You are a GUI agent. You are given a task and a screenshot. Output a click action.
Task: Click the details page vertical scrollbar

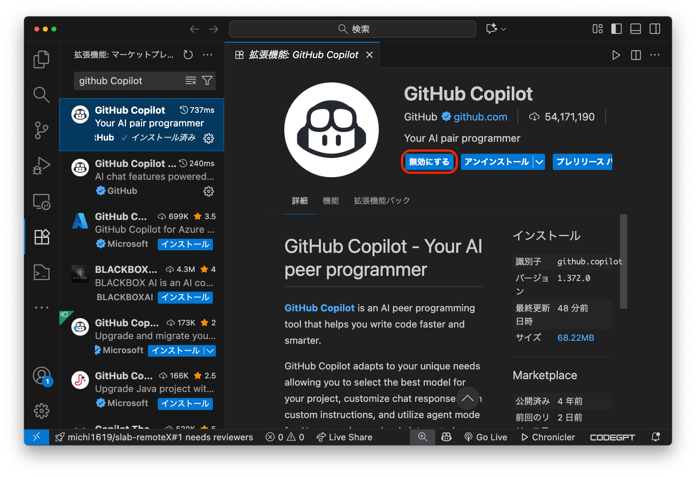coord(623,261)
